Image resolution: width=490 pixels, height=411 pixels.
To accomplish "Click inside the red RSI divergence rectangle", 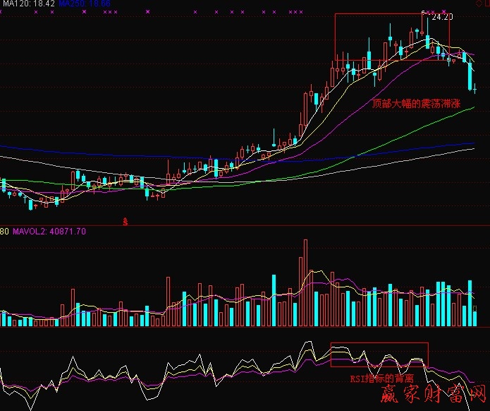I will click(x=379, y=355).
